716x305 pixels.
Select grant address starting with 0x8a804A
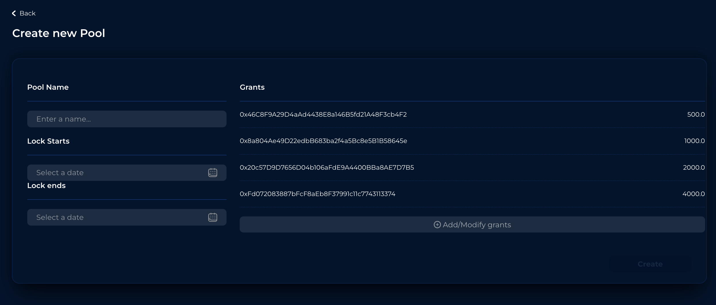point(323,141)
